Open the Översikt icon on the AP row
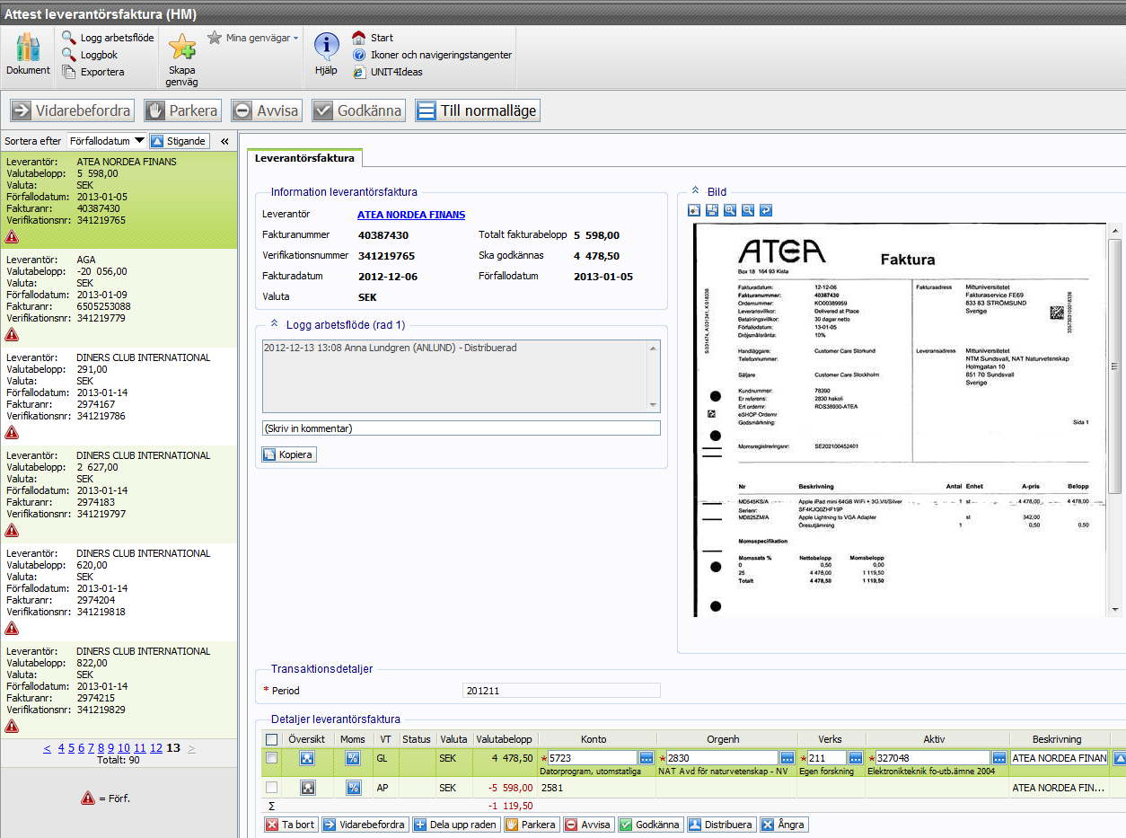This screenshot has width=1126, height=838. tap(308, 788)
